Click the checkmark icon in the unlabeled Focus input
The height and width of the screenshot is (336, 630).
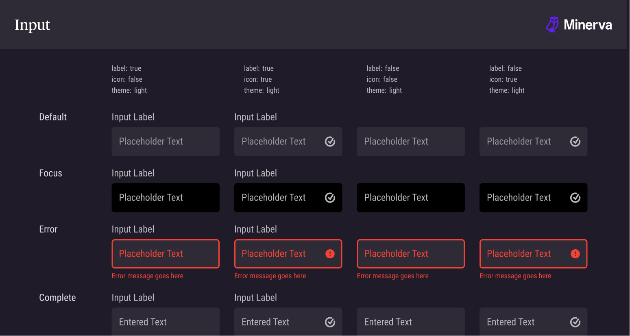coord(575,198)
